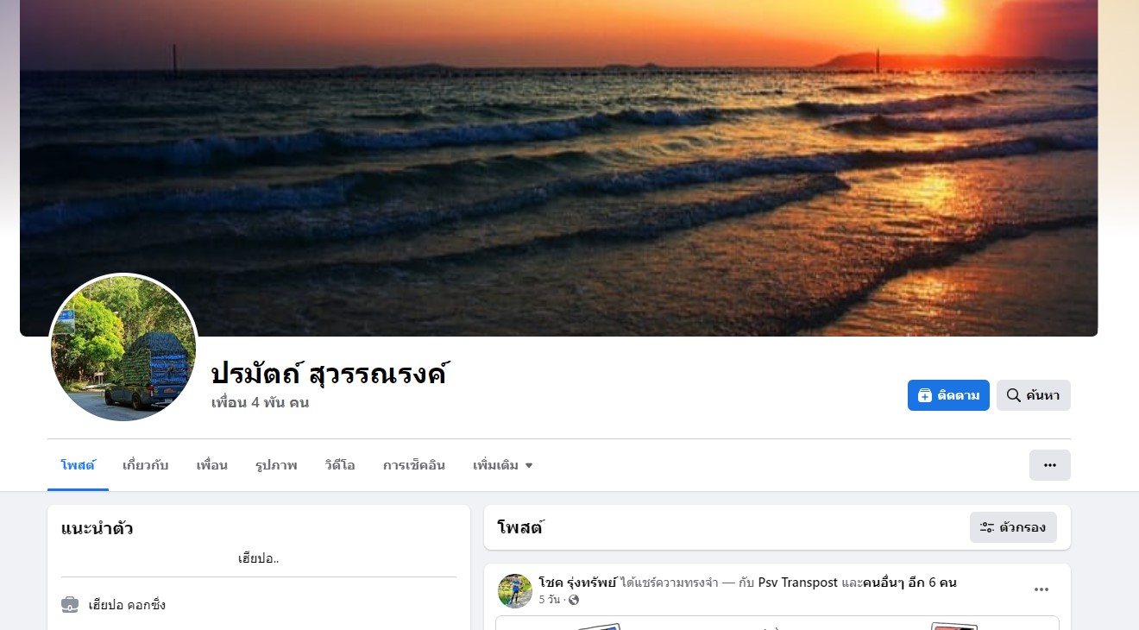Select the โพสต์ (Posts) tab
The height and width of the screenshot is (630, 1139).
[78, 465]
